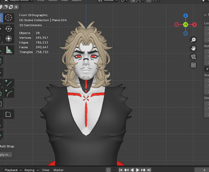Viewport: 209px width, 172px height.
Task: Open the Object Mode dropdown
Action: point(18,1)
